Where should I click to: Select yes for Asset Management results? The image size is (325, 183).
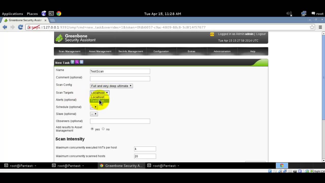pyautogui.click(x=92, y=129)
